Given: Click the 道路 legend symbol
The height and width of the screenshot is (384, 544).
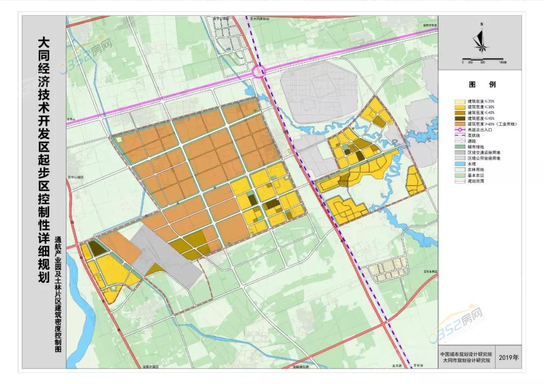Looking at the screenshot, I should point(460,141).
